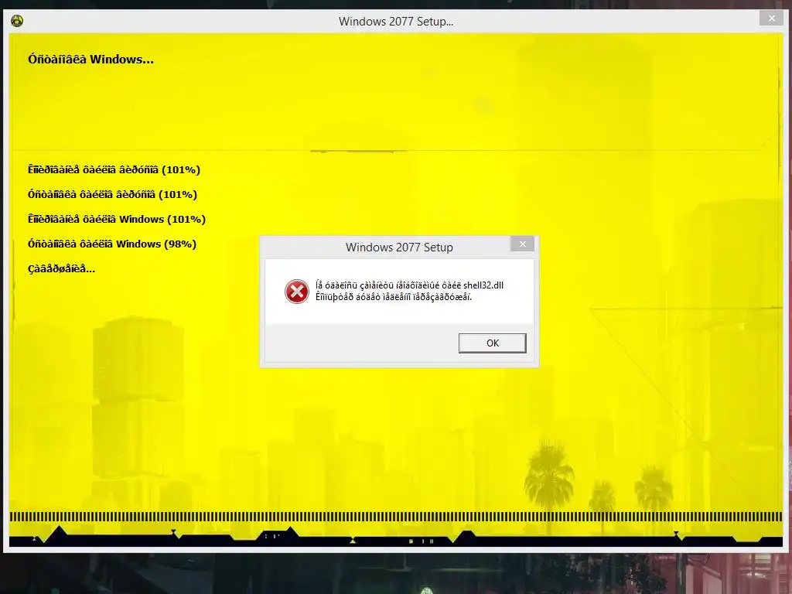This screenshot has width=792, height=594.
Task: Click OK in the error dialog
Action: (x=492, y=343)
